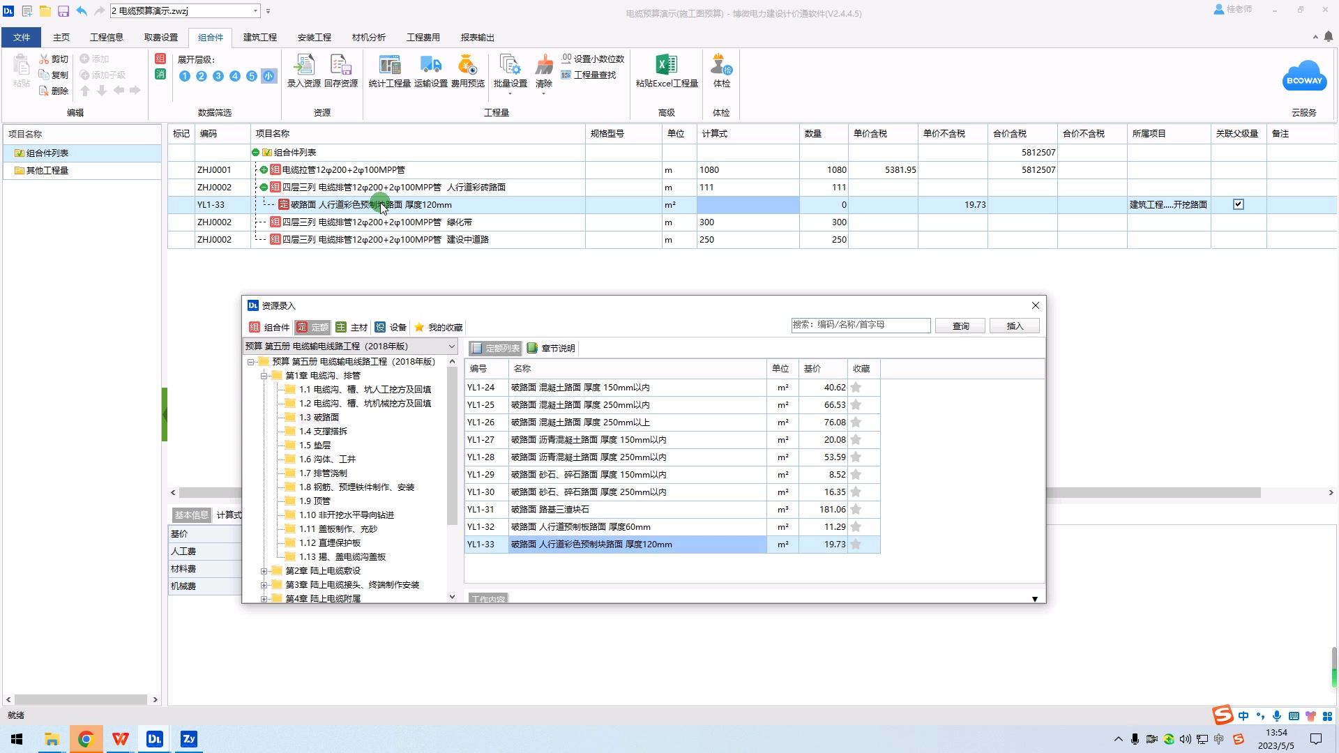
Task: Toggle the 组 filter icon in 数据筛选
Action: [x=160, y=59]
